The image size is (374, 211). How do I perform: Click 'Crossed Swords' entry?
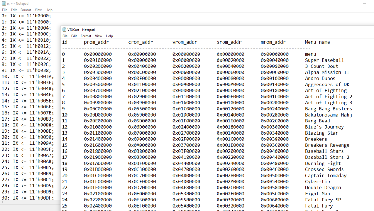[x=324, y=169]
